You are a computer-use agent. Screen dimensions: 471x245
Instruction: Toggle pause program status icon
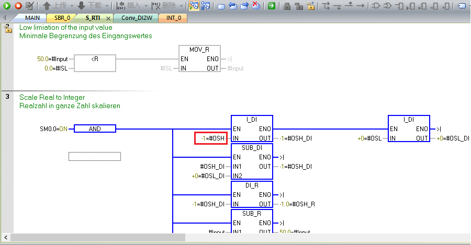(206, 6)
